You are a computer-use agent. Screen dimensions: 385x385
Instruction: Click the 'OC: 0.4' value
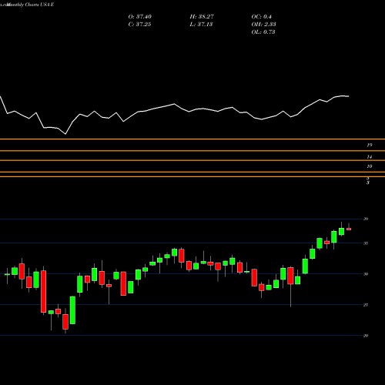click(x=261, y=17)
